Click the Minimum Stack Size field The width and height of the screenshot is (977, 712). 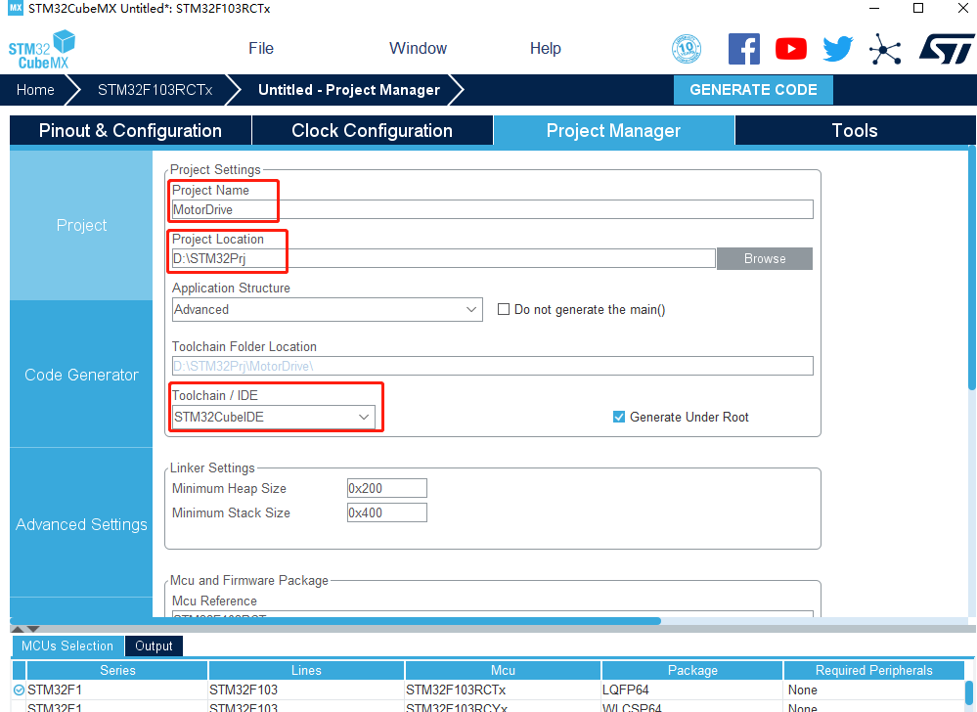coord(387,512)
